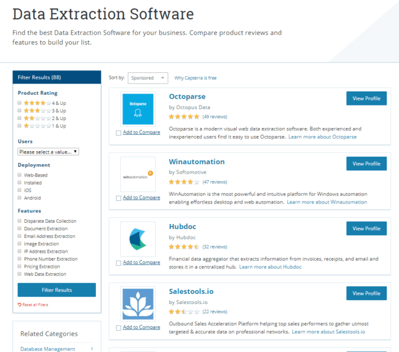
Task: Tick Add to Compare checkbox for Hubdoc
Action: click(x=118, y=263)
